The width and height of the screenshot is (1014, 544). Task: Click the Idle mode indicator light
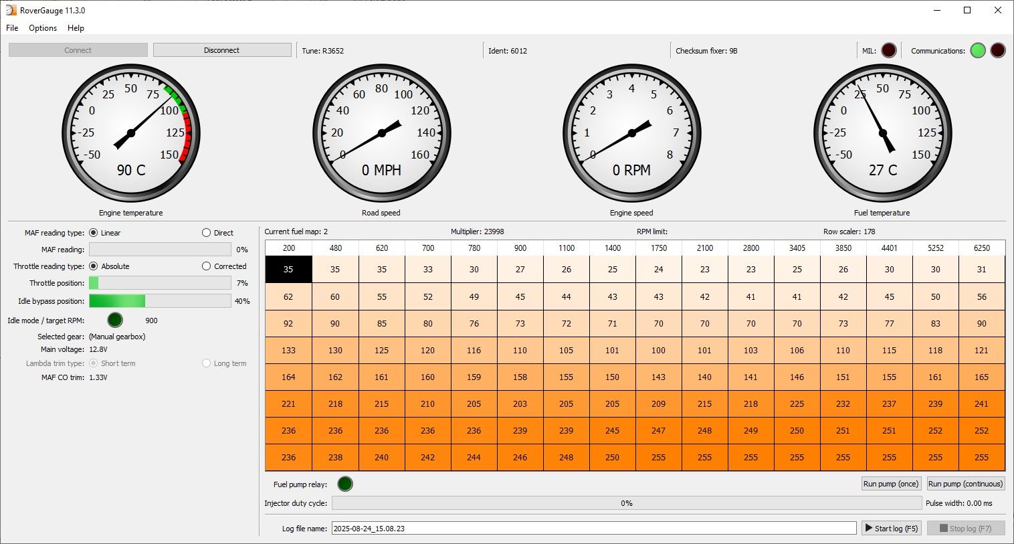115,320
